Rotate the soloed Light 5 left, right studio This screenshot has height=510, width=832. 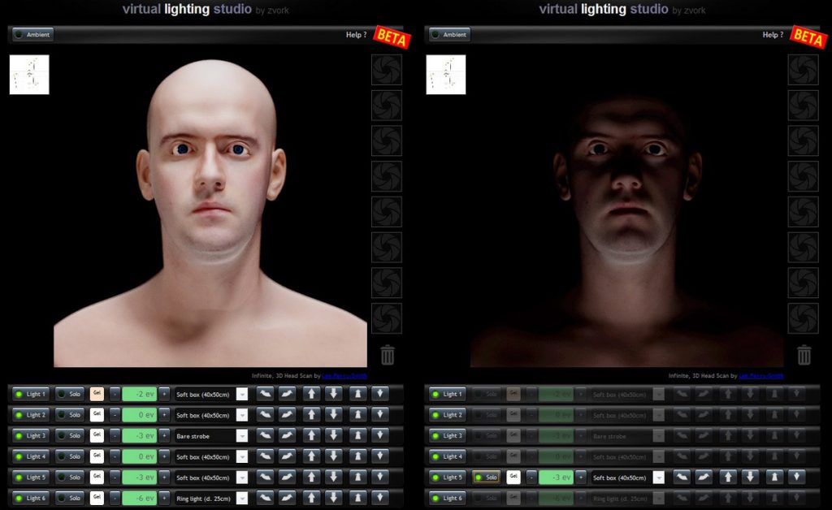click(x=682, y=478)
